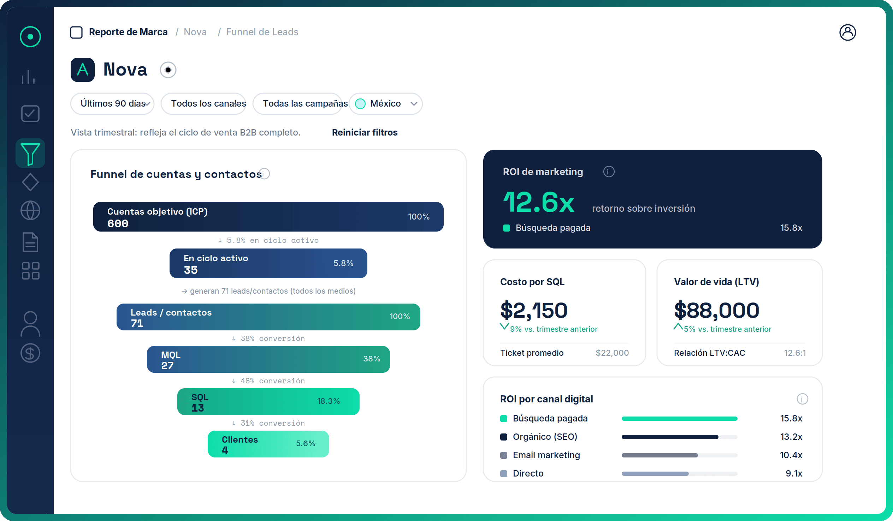The width and height of the screenshot is (893, 521).
Task: Expand the Últimos 90 días dropdown
Action: pos(112,104)
